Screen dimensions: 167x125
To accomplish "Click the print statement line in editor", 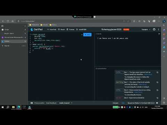I will (x=44, y=48).
